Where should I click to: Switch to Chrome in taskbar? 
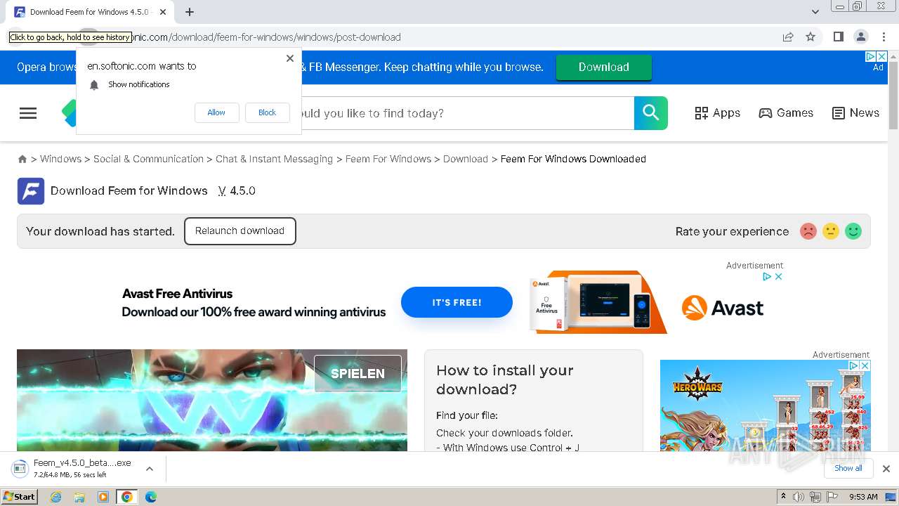point(126,497)
